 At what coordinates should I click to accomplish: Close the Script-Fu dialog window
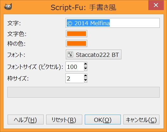pos(156,5)
